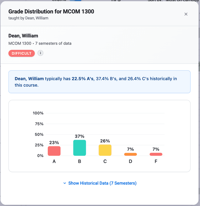Click the 23% label above bar A

coord(54,143)
